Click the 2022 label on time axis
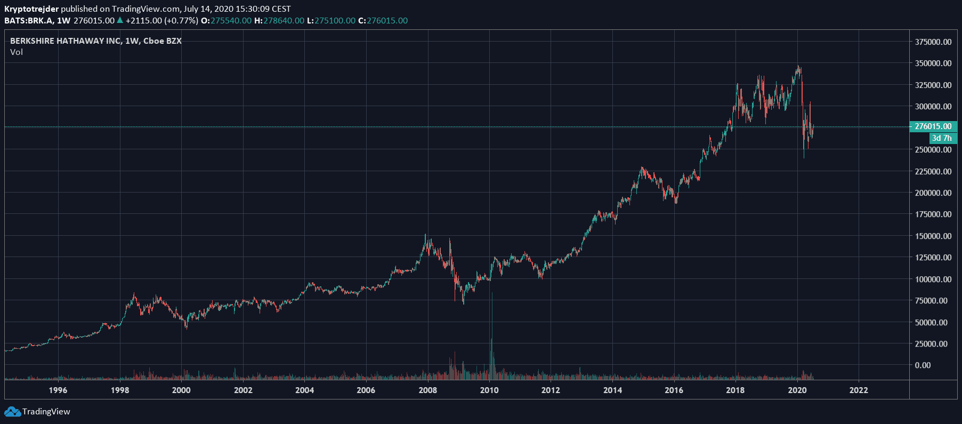 pos(858,390)
